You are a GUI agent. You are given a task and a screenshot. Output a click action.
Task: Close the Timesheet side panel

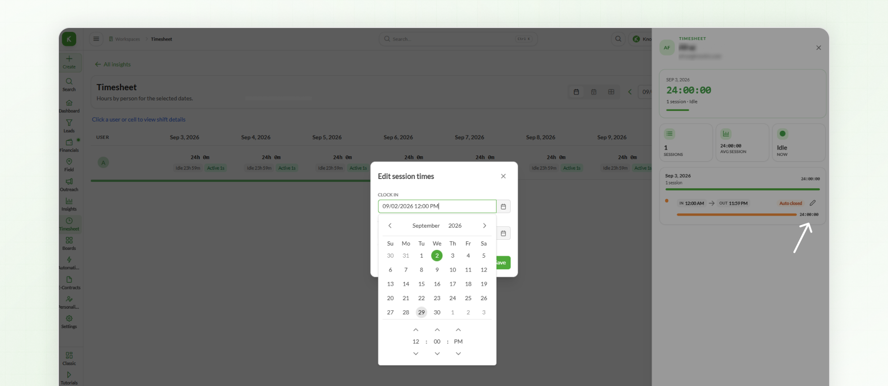pos(819,48)
